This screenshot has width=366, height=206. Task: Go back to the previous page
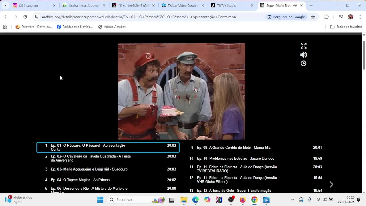6,17
